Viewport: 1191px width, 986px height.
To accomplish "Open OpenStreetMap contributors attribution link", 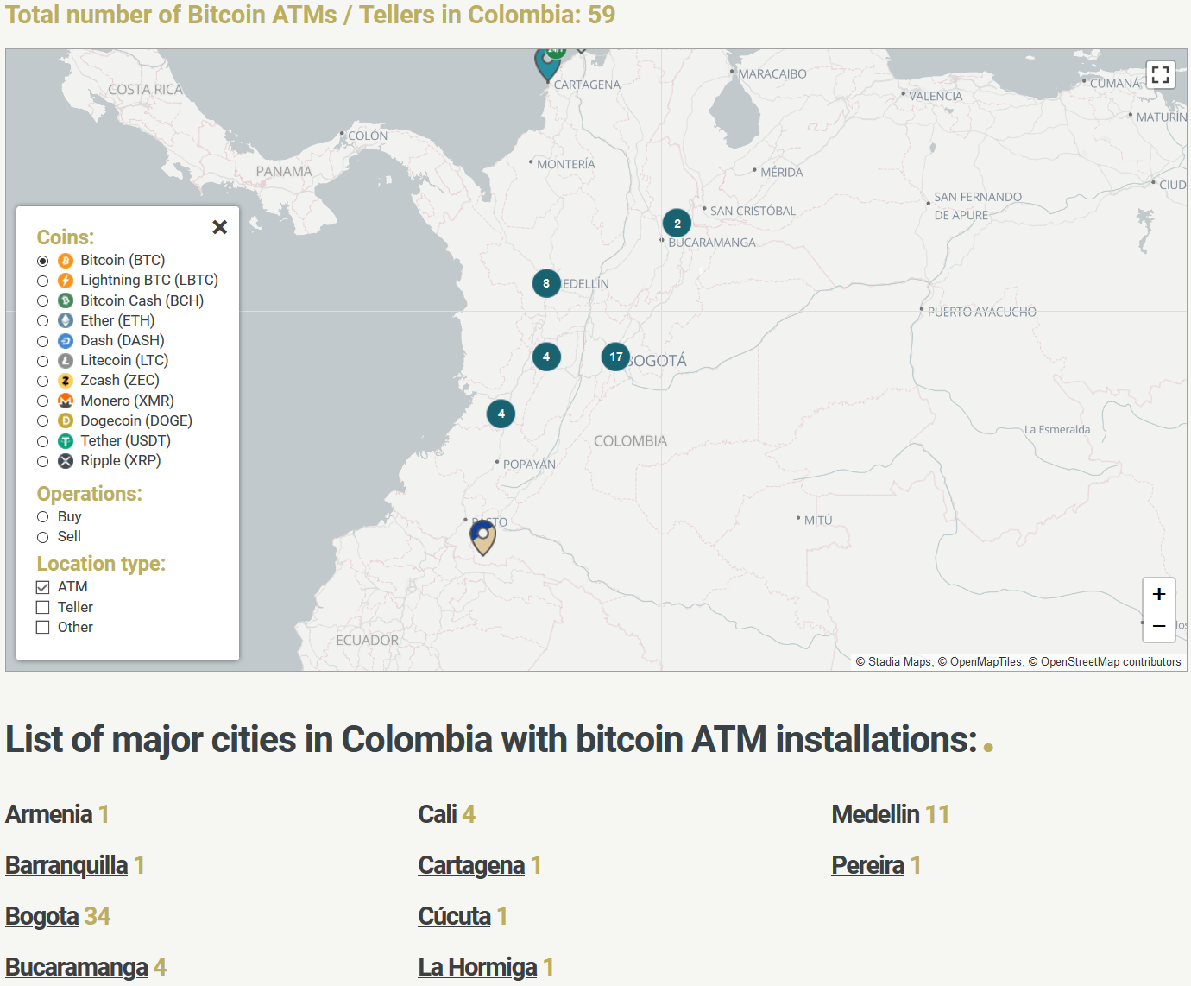I will point(1111,662).
